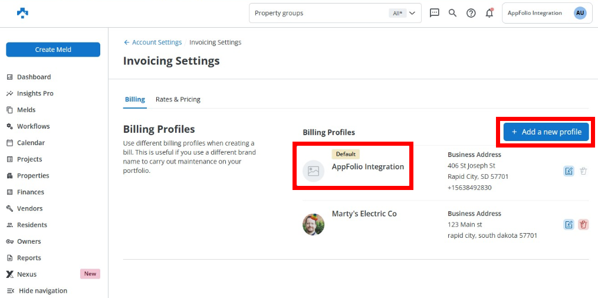The height and width of the screenshot is (298, 598).
Task: Delete Marty's Electric Co profile
Action: (583, 224)
